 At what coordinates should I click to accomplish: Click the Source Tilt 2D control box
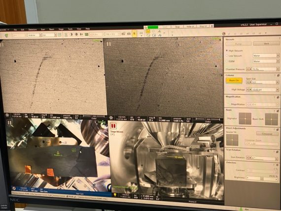tap(232, 140)
